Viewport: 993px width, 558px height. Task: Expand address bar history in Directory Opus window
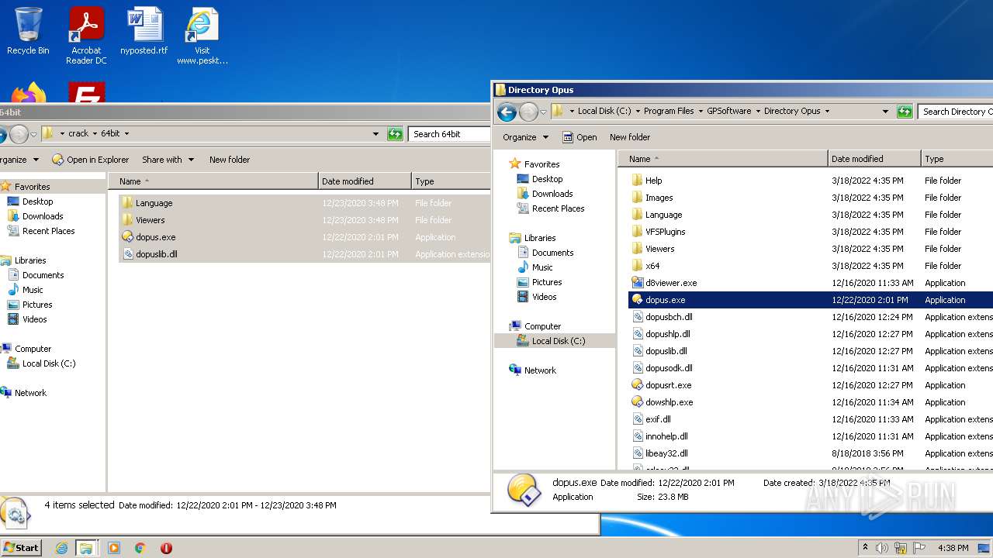885,112
